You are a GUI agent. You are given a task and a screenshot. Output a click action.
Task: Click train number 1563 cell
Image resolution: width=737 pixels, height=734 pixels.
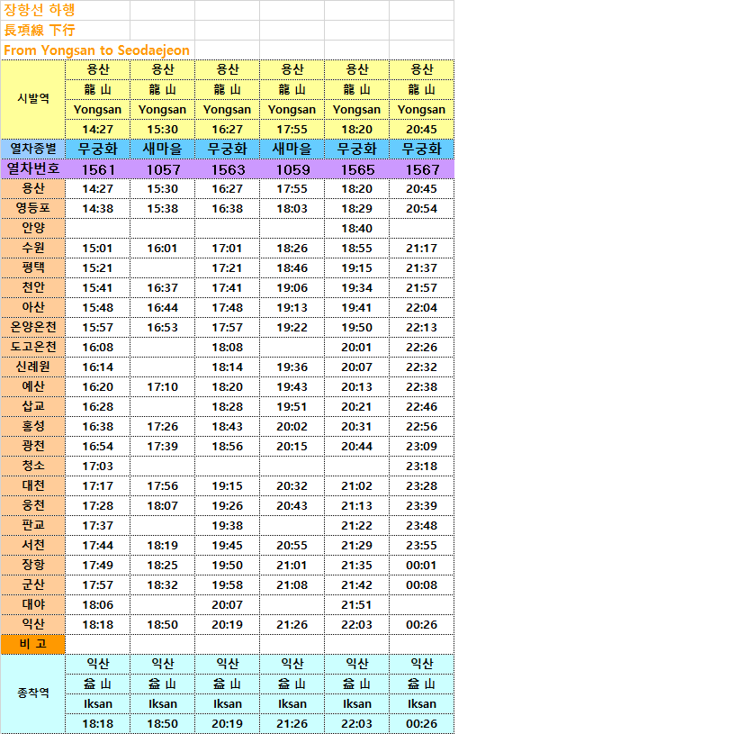228,169
